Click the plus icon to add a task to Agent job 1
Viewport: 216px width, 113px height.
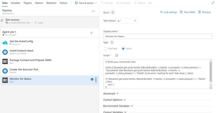pos(91,33)
